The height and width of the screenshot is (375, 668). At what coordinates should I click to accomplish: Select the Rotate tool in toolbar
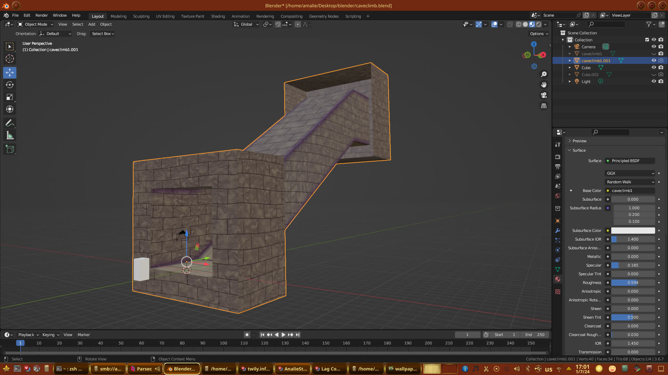[10, 85]
